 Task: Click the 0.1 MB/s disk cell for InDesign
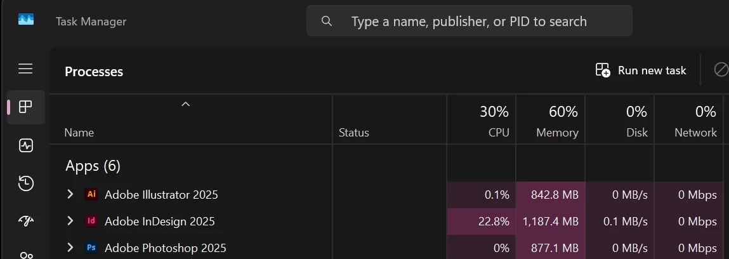click(x=620, y=222)
